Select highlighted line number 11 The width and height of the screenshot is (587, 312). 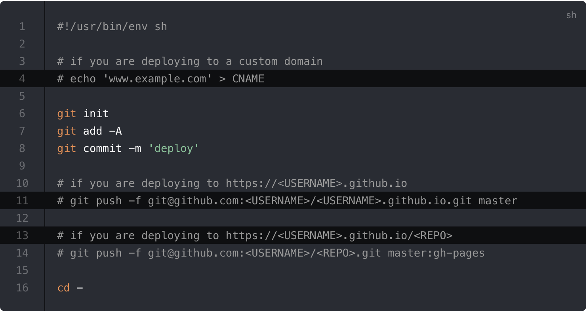click(x=22, y=201)
